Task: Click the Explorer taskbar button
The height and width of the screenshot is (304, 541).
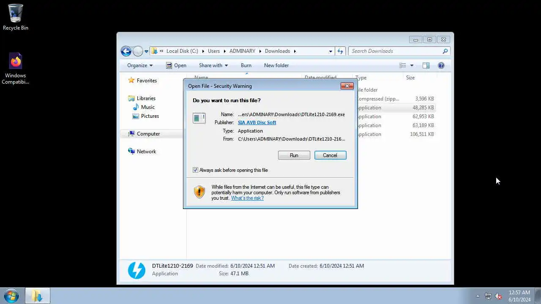Action: click(x=37, y=296)
